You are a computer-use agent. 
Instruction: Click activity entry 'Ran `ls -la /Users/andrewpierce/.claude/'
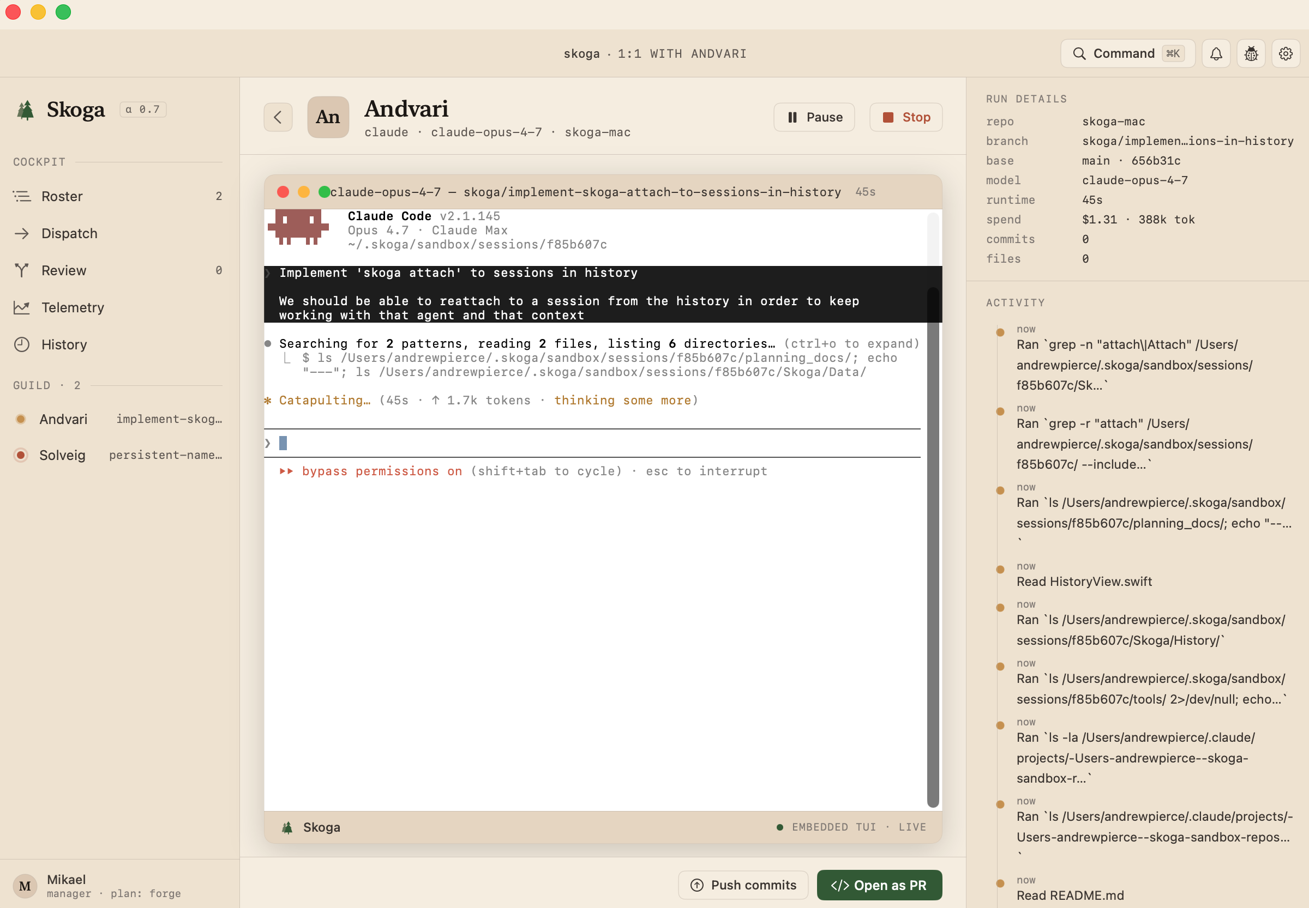[x=1136, y=758]
